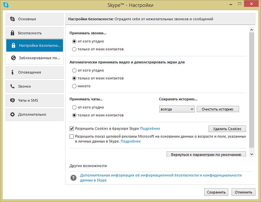Click 'Очистить историю' button
Viewport: 261px width, 202px height.
218,109
